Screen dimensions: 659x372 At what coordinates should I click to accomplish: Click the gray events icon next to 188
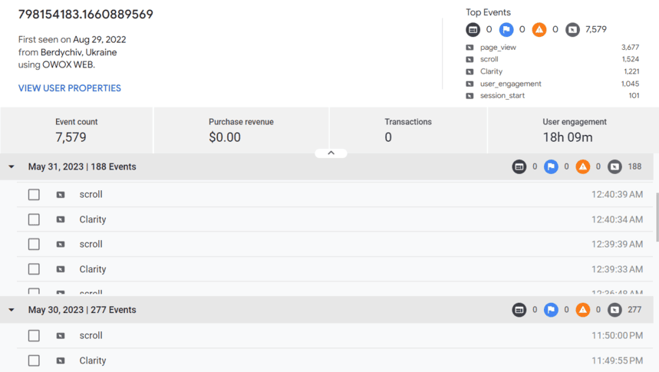(615, 167)
